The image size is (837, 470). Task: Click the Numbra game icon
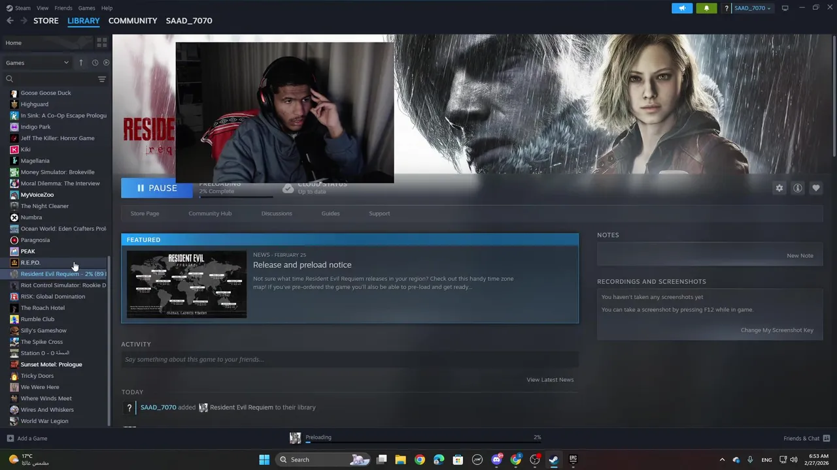14,217
